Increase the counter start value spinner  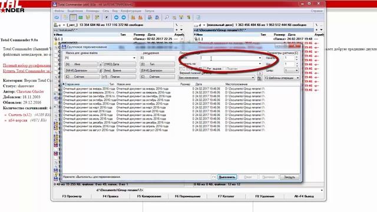297,57
